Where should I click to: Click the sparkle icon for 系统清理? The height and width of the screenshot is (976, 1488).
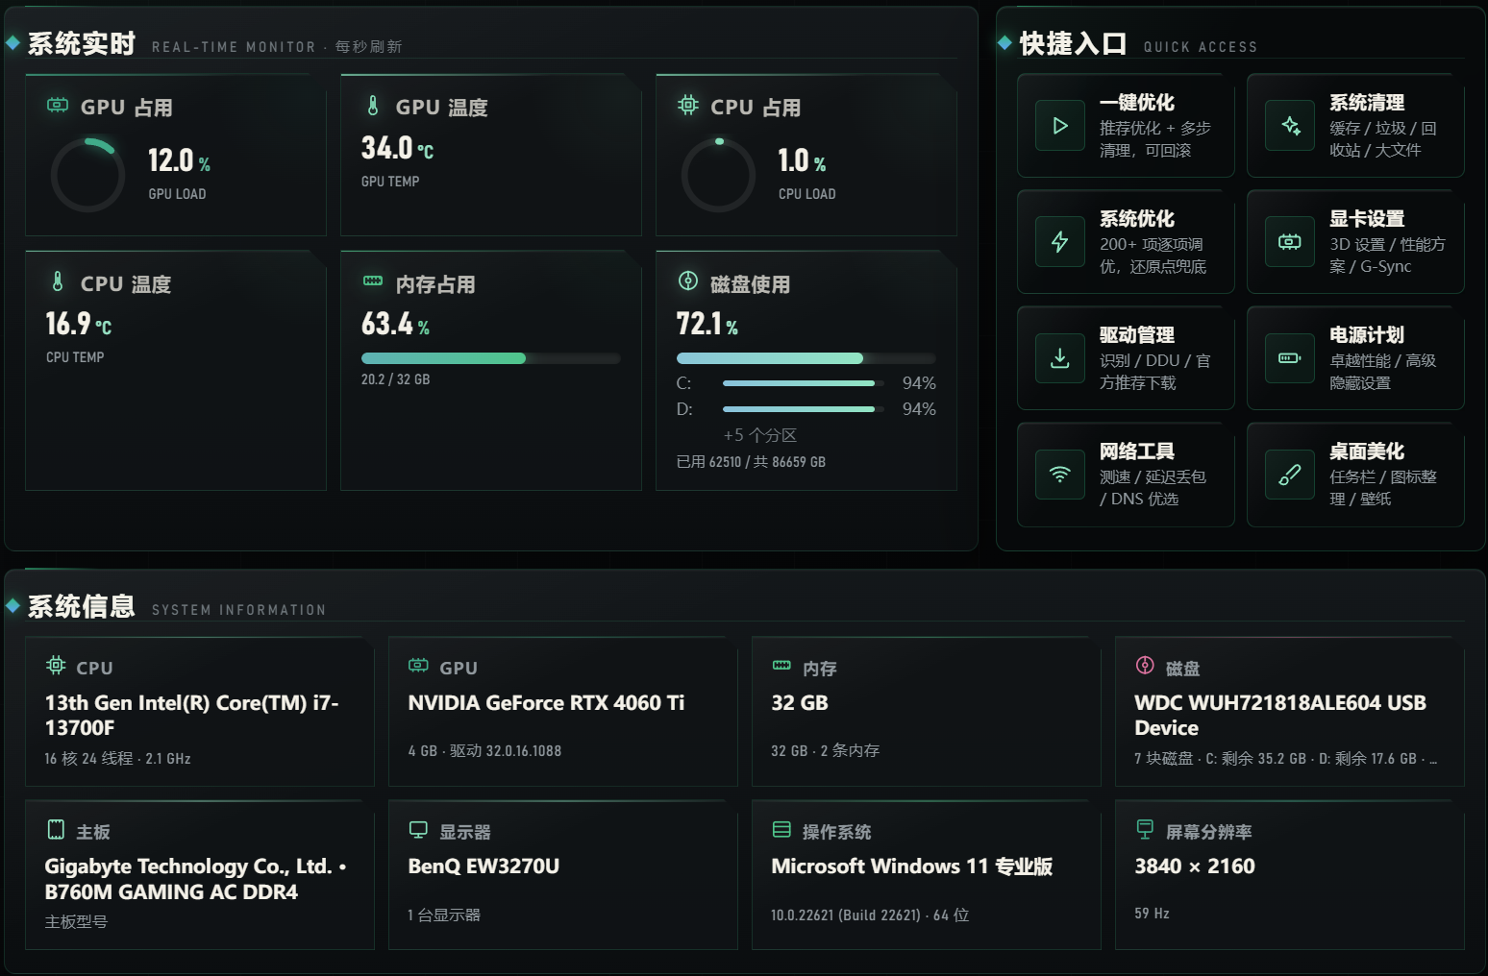tap(1290, 126)
